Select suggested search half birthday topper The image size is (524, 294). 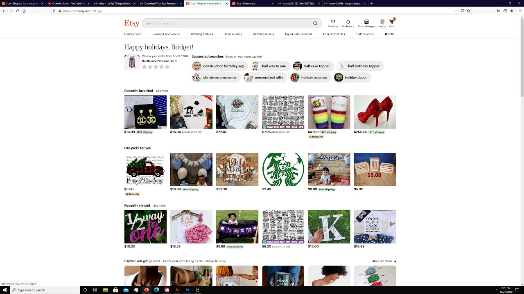click(x=360, y=66)
